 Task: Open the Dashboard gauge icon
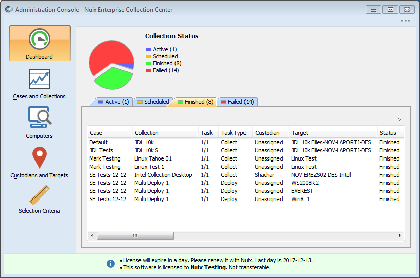pyautogui.click(x=40, y=39)
